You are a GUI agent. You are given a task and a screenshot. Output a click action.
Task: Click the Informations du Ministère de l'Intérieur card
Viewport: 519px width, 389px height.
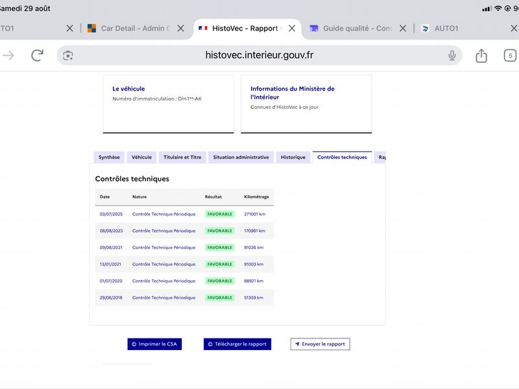click(x=306, y=104)
